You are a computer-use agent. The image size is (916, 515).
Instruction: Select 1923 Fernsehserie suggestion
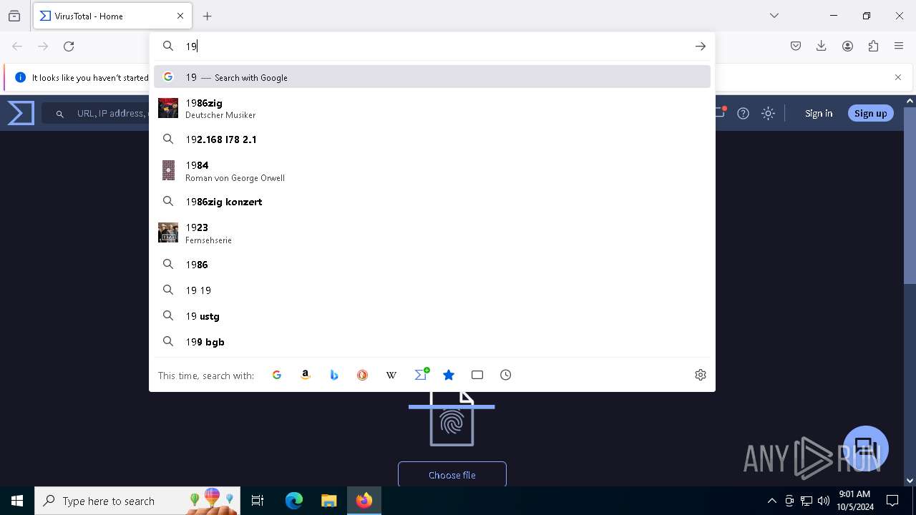pyautogui.click(x=432, y=233)
